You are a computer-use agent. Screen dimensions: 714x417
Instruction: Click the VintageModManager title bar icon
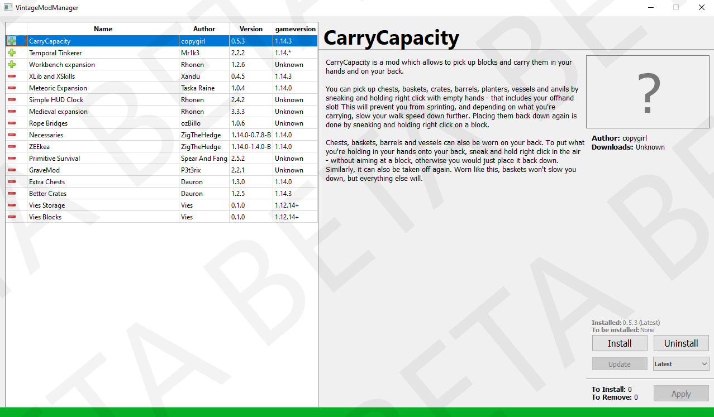coord(8,8)
